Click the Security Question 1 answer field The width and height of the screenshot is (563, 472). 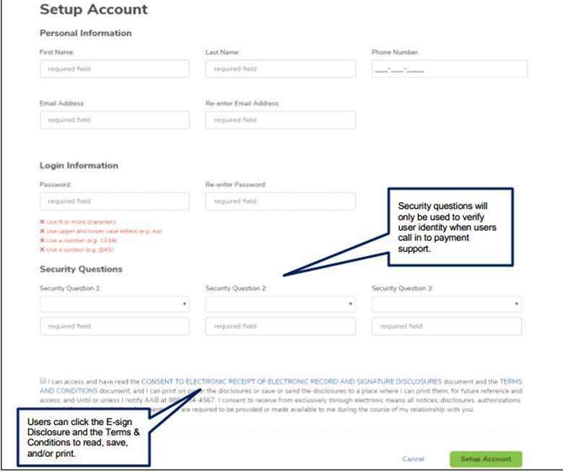coord(115,326)
